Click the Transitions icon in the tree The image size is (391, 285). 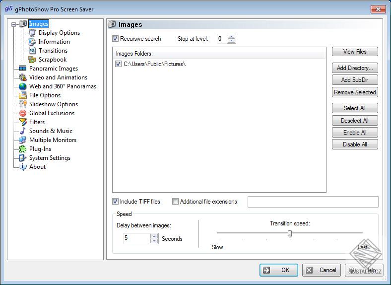click(x=32, y=51)
